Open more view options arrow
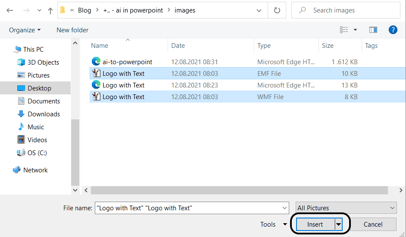 (356, 30)
